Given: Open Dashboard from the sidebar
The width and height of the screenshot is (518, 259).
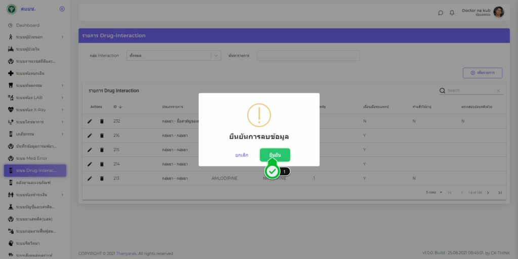Looking at the screenshot, I should tap(27, 25).
